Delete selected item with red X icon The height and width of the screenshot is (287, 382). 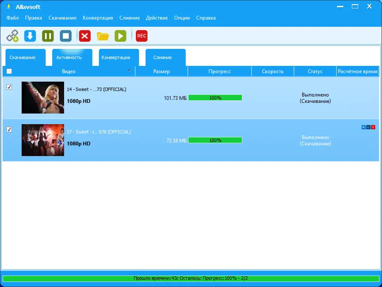[x=85, y=36]
